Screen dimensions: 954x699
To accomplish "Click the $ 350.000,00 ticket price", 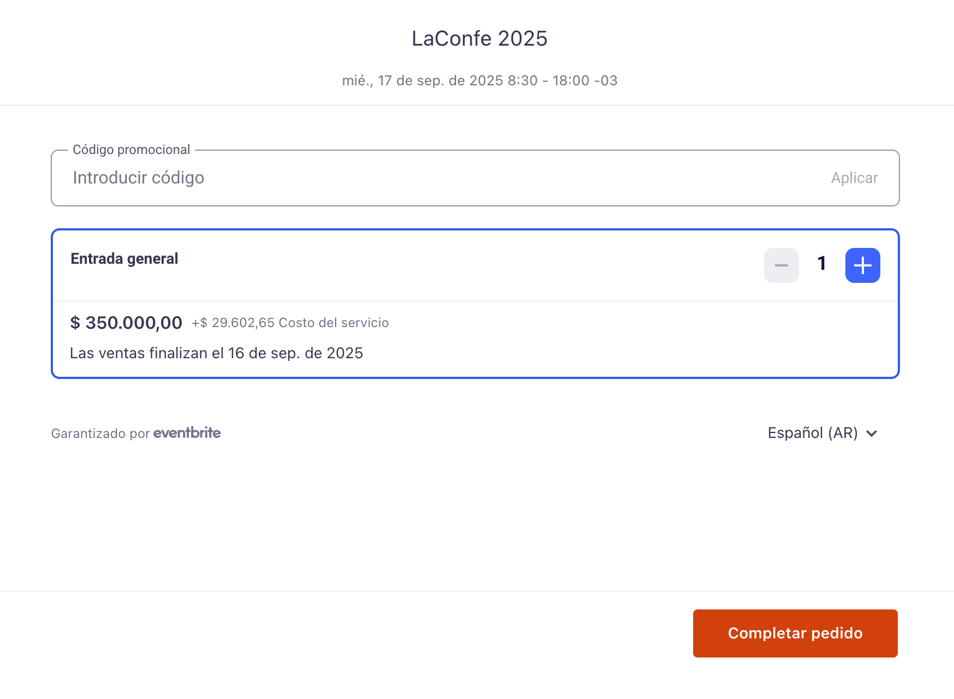I will 126,323.
